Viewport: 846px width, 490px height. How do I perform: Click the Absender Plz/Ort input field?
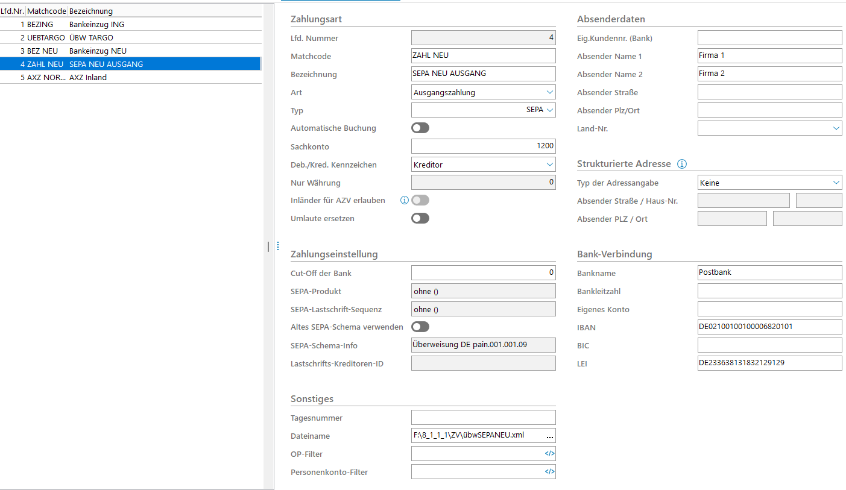(769, 110)
